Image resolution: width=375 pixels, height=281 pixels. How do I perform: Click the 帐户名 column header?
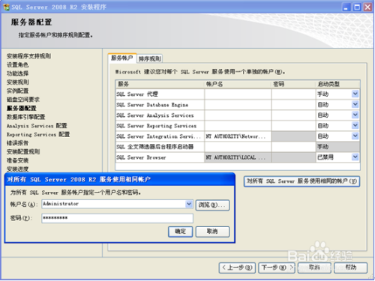pyautogui.click(x=238, y=84)
